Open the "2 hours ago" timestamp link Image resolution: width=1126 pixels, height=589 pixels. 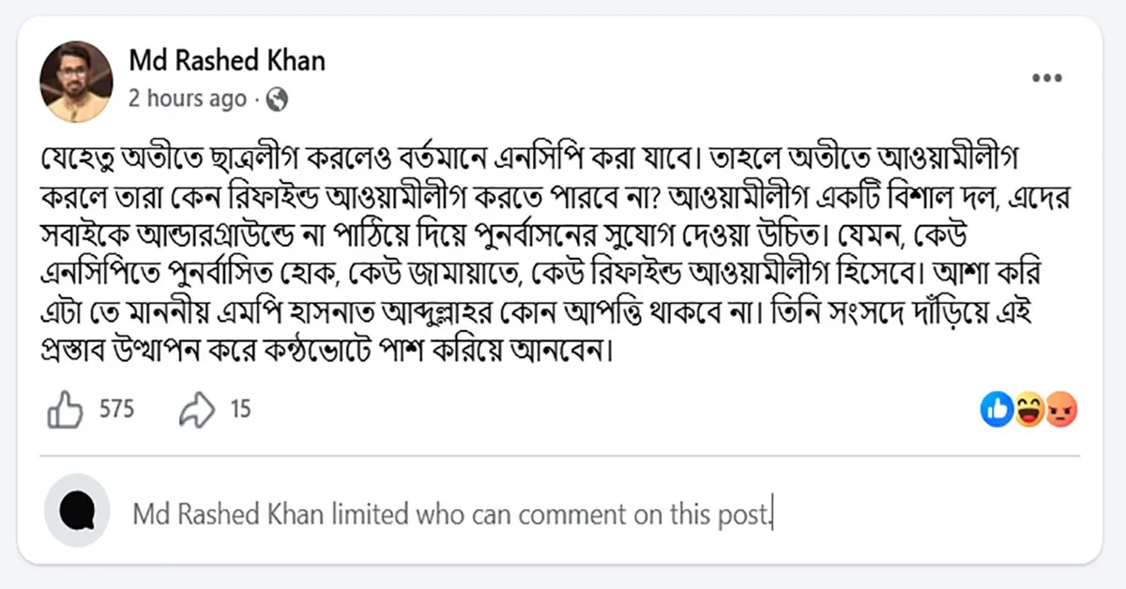[x=188, y=98]
